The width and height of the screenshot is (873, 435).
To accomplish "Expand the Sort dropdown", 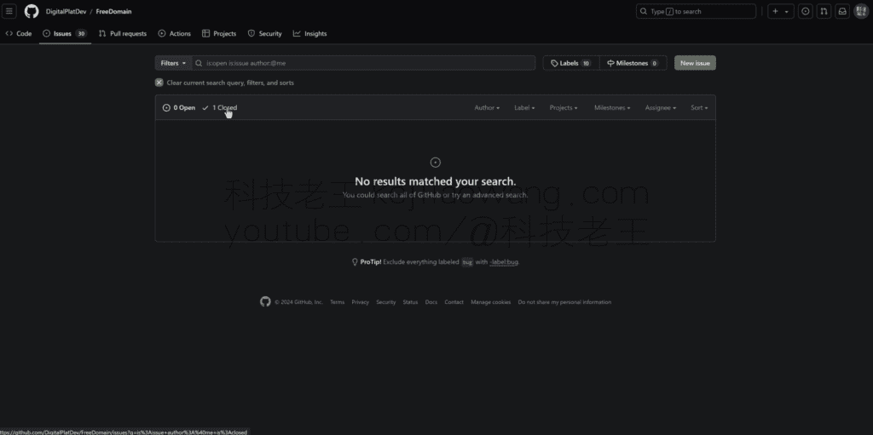I will pyautogui.click(x=699, y=108).
